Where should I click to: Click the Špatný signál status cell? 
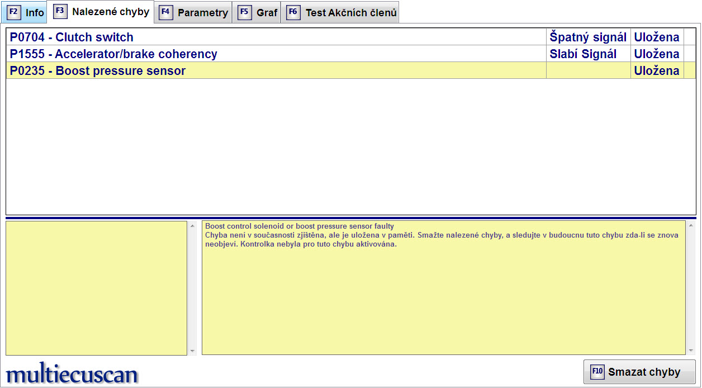tap(588, 37)
